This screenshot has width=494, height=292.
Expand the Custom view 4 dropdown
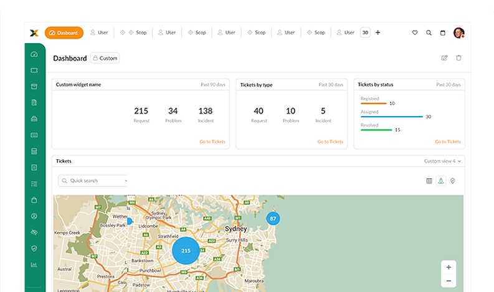(x=442, y=161)
